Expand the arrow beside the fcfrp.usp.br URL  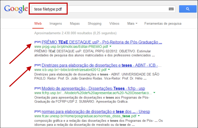pos(154,93)
